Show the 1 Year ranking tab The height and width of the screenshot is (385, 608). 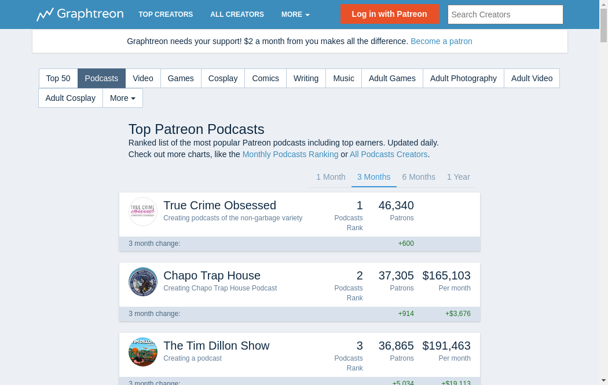click(x=458, y=177)
